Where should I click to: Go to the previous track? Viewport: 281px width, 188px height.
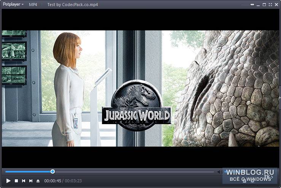(24, 181)
